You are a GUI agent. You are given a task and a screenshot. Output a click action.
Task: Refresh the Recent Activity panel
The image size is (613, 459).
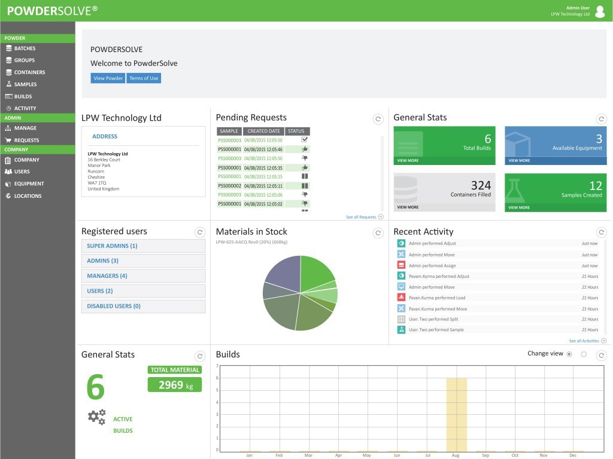601,232
